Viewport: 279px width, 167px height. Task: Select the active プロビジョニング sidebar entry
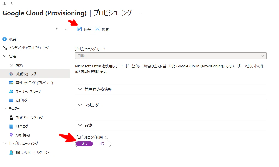click(35, 74)
